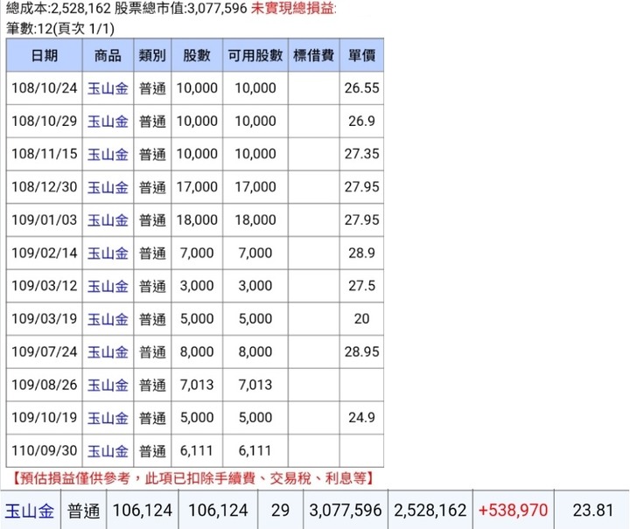This screenshot has height=529, width=630.
Task: Click 可用股數 value 6,111
Action: [255, 450]
